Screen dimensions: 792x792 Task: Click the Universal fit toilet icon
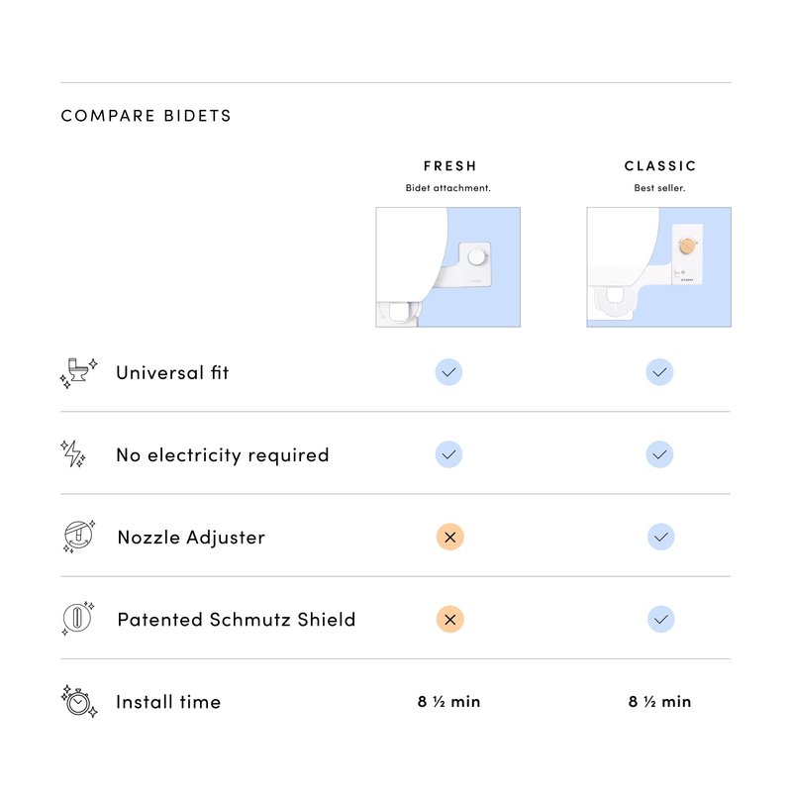[79, 373]
